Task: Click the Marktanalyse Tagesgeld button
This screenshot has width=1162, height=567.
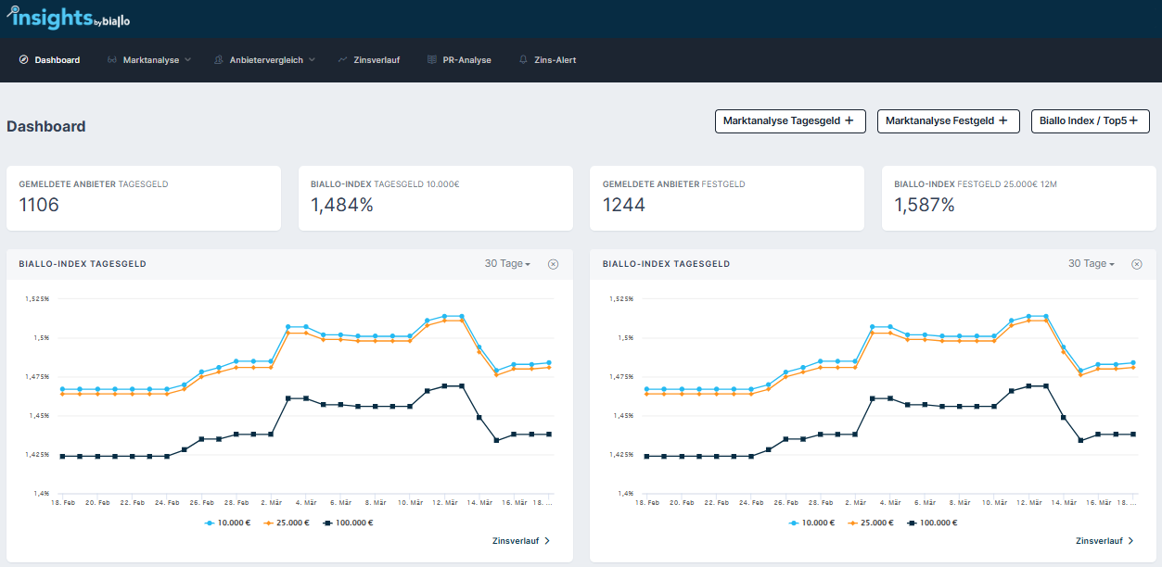Action: [789, 121]
